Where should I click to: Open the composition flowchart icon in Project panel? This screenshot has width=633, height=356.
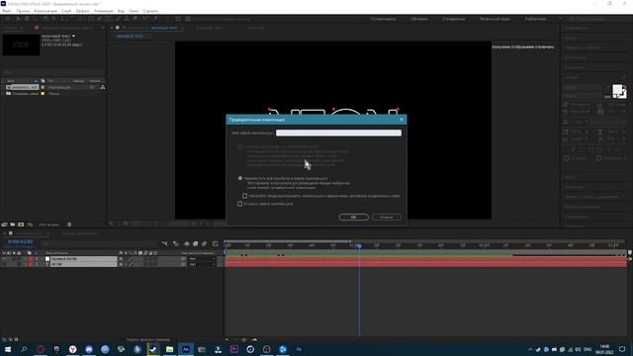pyautogui.click(x=103, y=87)
